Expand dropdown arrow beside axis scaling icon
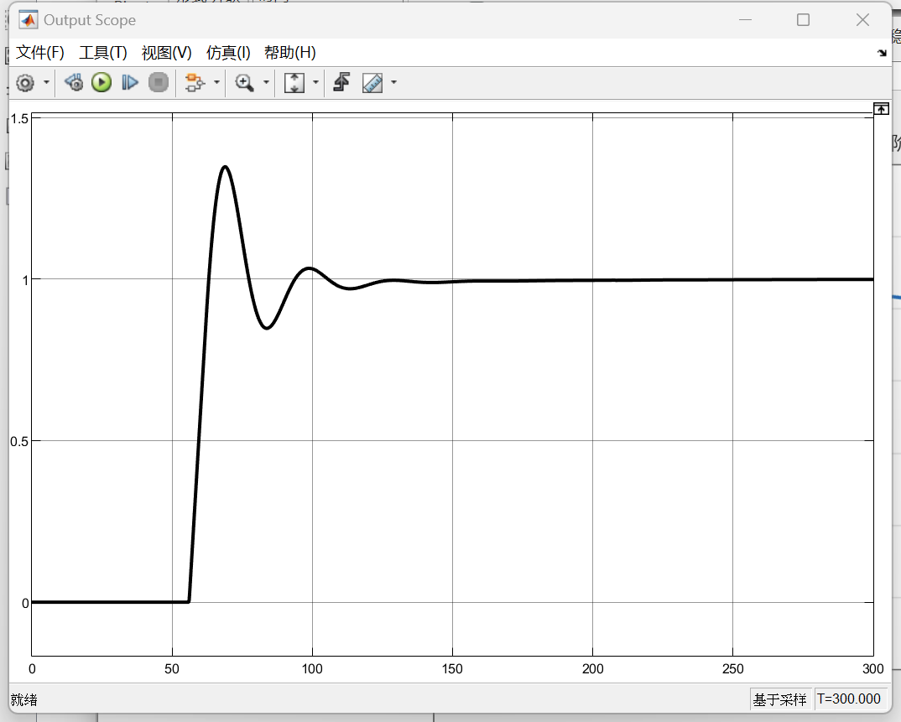The width and height of the screenshot is (901, 722). pyautogui.click(x=315, y=82)
